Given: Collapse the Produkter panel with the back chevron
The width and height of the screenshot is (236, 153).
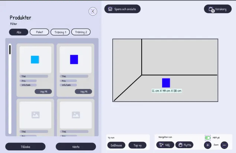Looking at the screenshot, I should tap(93, 11).
